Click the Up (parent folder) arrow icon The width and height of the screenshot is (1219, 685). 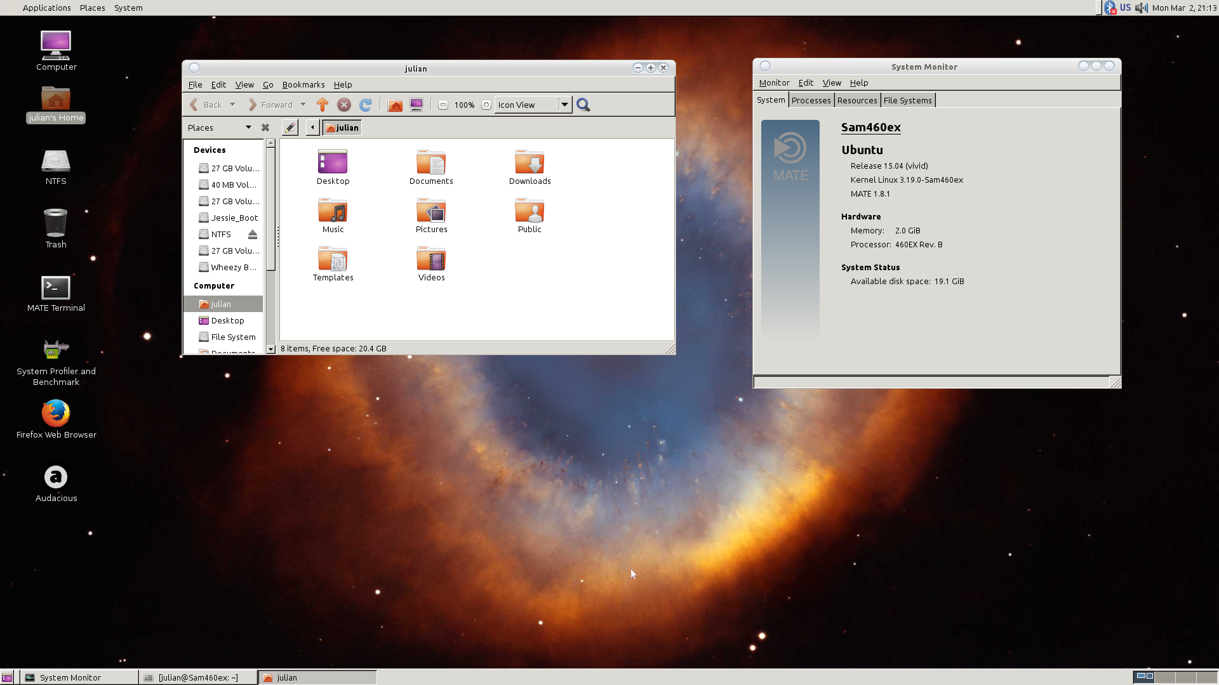click(x=323, y=105)
